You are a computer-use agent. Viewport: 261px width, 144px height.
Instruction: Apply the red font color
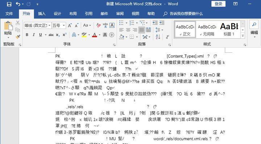pos(95,35)
